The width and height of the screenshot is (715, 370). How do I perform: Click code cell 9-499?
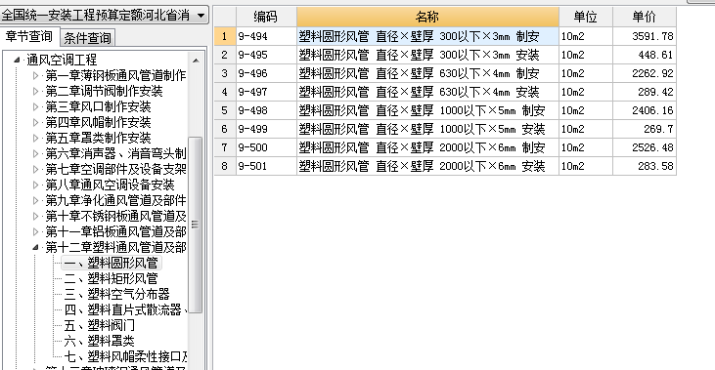[x=266, y=129]
